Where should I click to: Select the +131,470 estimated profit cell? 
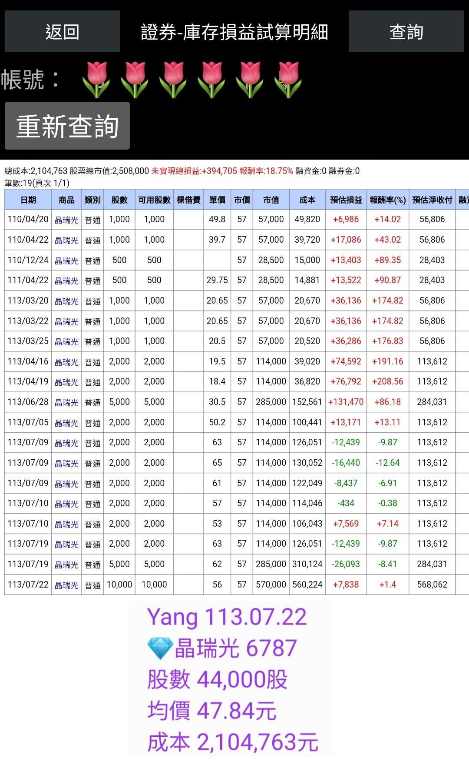[346, 402]
